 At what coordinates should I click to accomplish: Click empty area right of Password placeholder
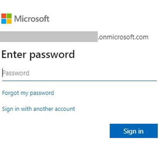click(x=93, y=73)
